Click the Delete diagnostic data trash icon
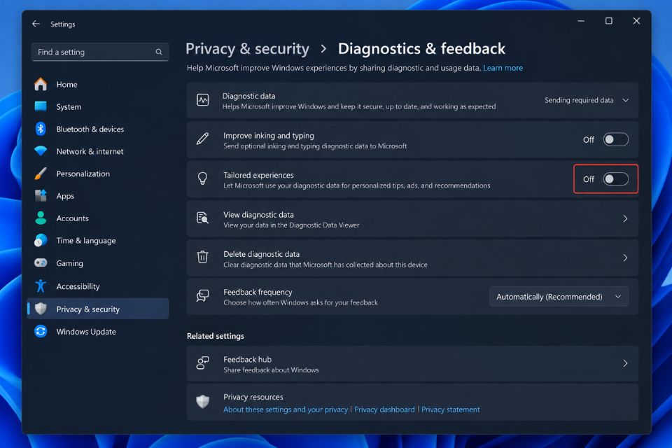672x448 pixels. (203, 257)
